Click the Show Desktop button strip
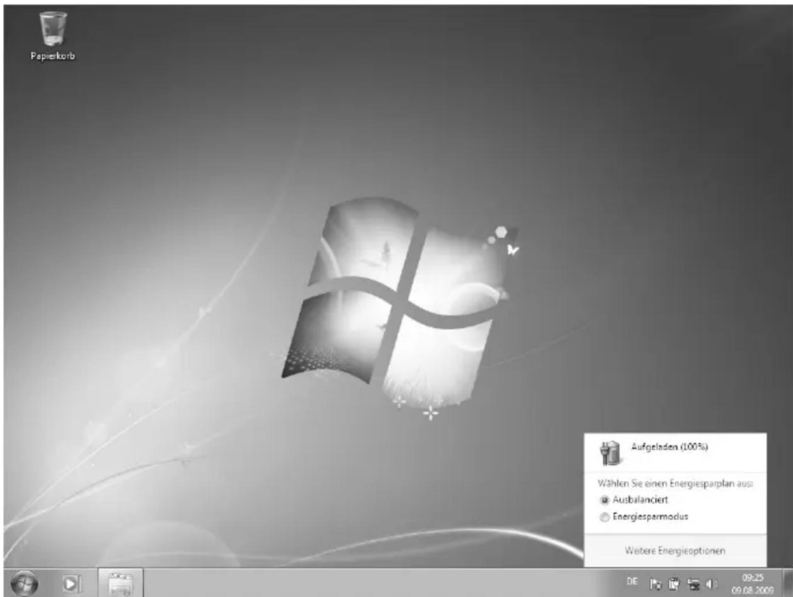The image size is (793, 597). (x=787, y=583)
